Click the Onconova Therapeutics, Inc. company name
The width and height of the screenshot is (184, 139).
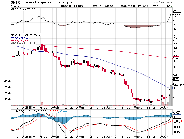point(39,2)
